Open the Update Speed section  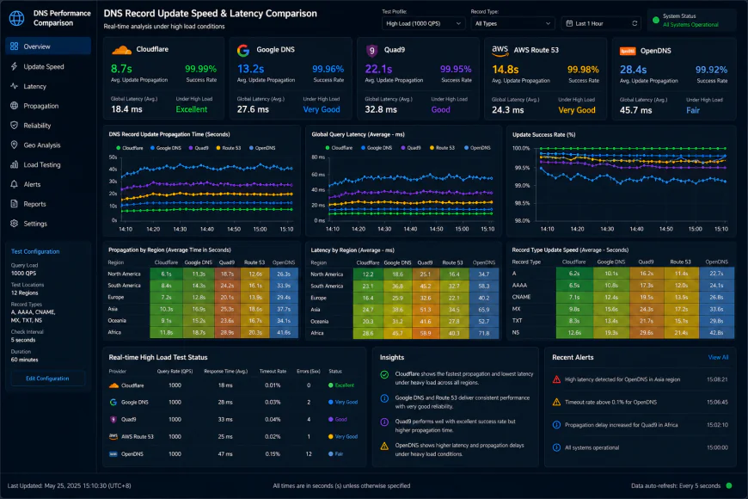48,66
